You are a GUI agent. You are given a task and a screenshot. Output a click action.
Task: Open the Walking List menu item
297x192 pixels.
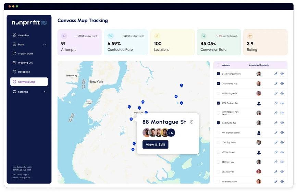pyautogui.click(x=25, y=63)
